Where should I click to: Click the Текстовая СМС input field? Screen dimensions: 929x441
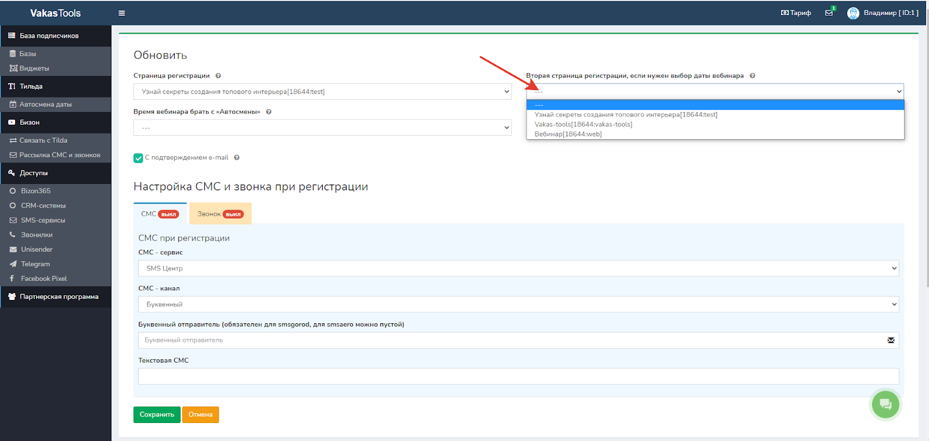point(518,376)
